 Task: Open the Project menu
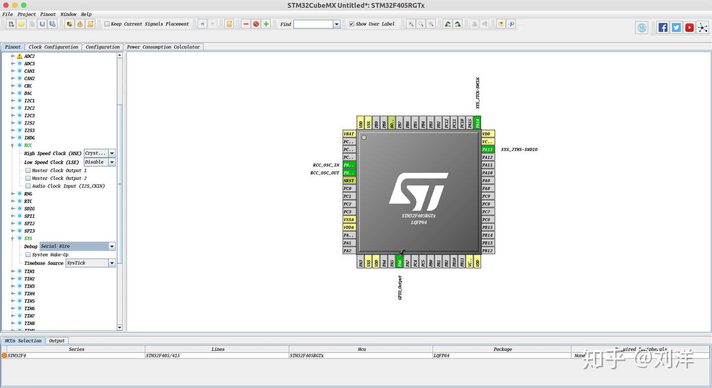coord(27,14)
